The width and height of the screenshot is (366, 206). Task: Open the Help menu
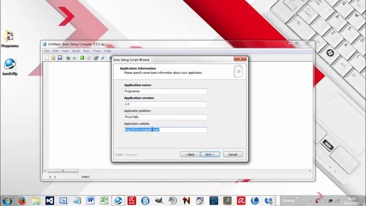point(108,51)
